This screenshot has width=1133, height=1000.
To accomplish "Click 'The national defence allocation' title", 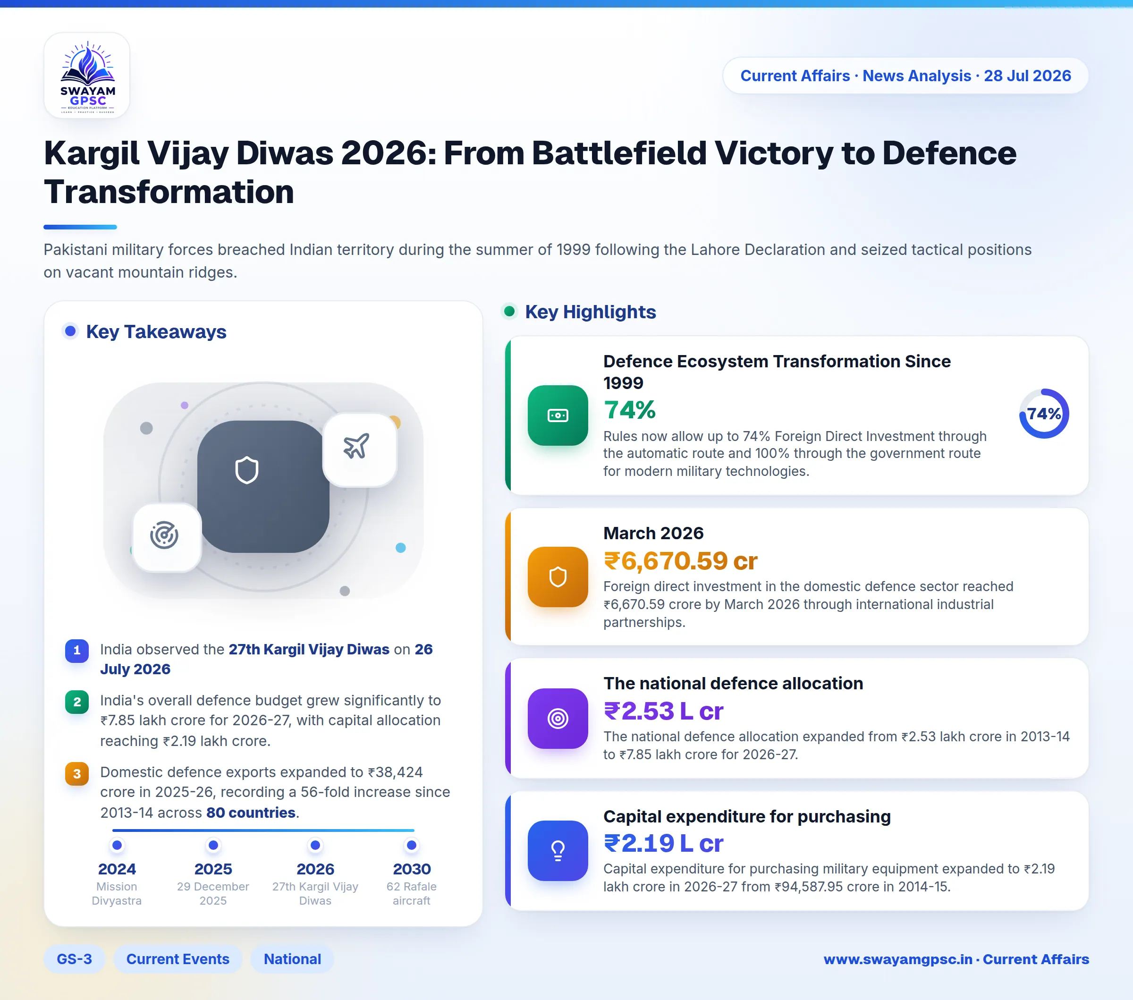I will click(x=733, y=684).
